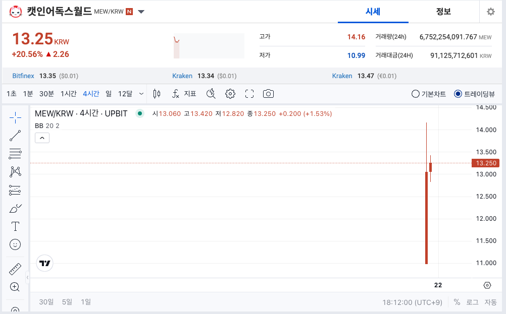
Task: Click the orange N new-listing badge
Action: tap(129, 12)
